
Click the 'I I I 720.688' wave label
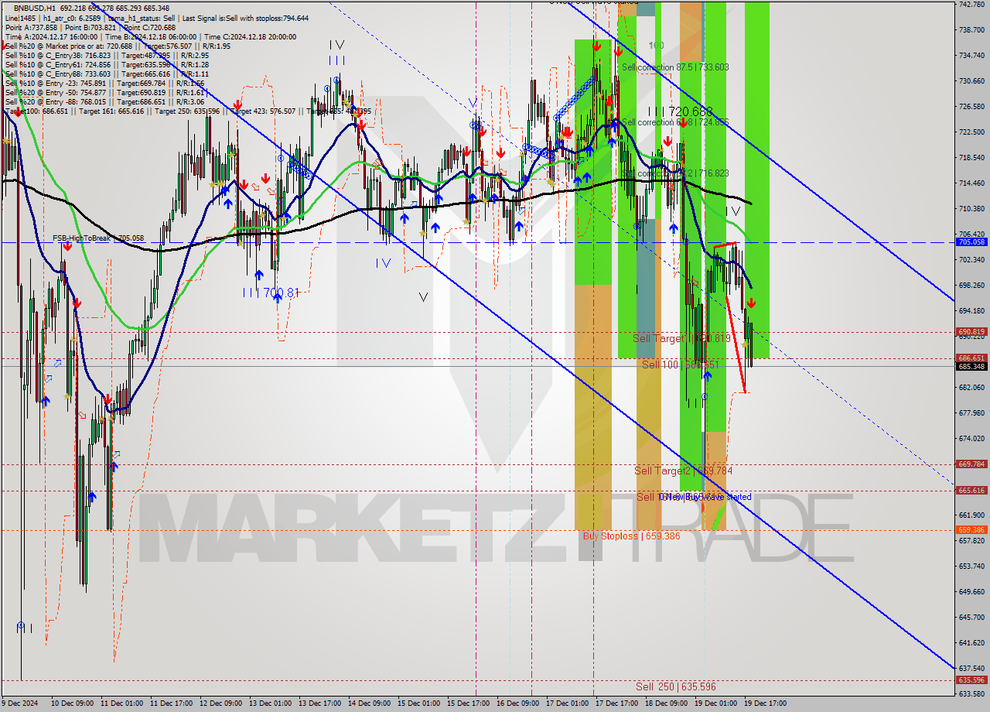(680, 111)
